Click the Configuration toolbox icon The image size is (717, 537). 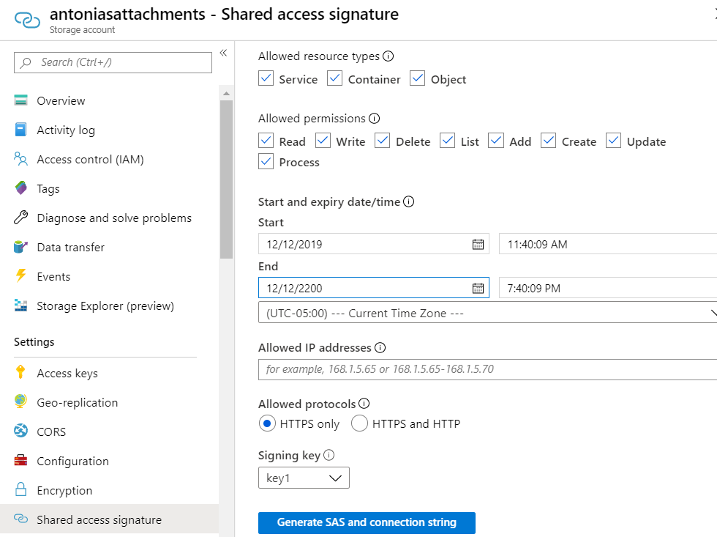pos(20,460)
